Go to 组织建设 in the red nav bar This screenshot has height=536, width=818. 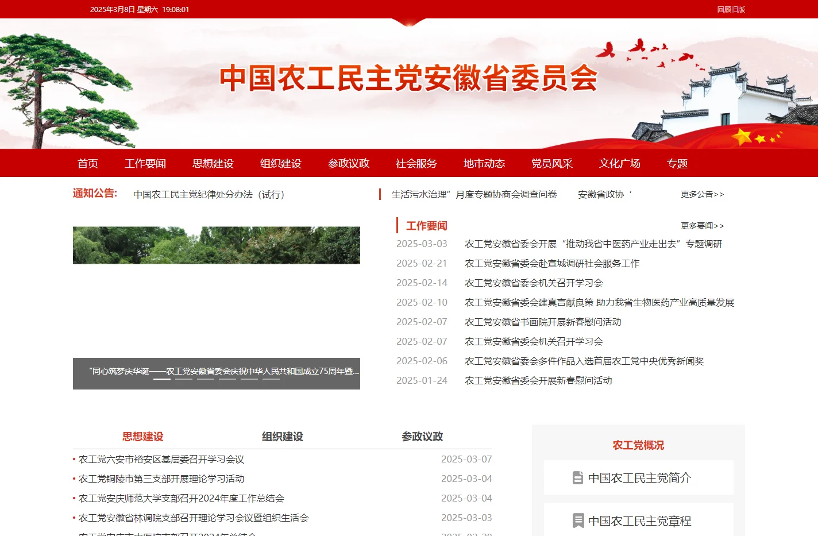[281, 164]
